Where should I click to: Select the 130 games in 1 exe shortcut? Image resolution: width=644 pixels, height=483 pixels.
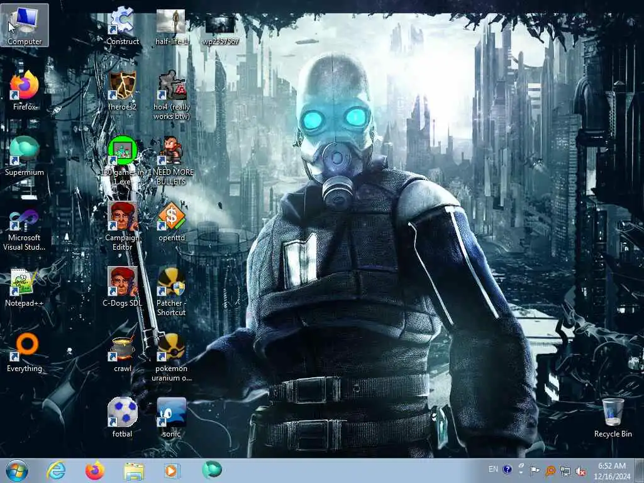[x=122, y=161]
